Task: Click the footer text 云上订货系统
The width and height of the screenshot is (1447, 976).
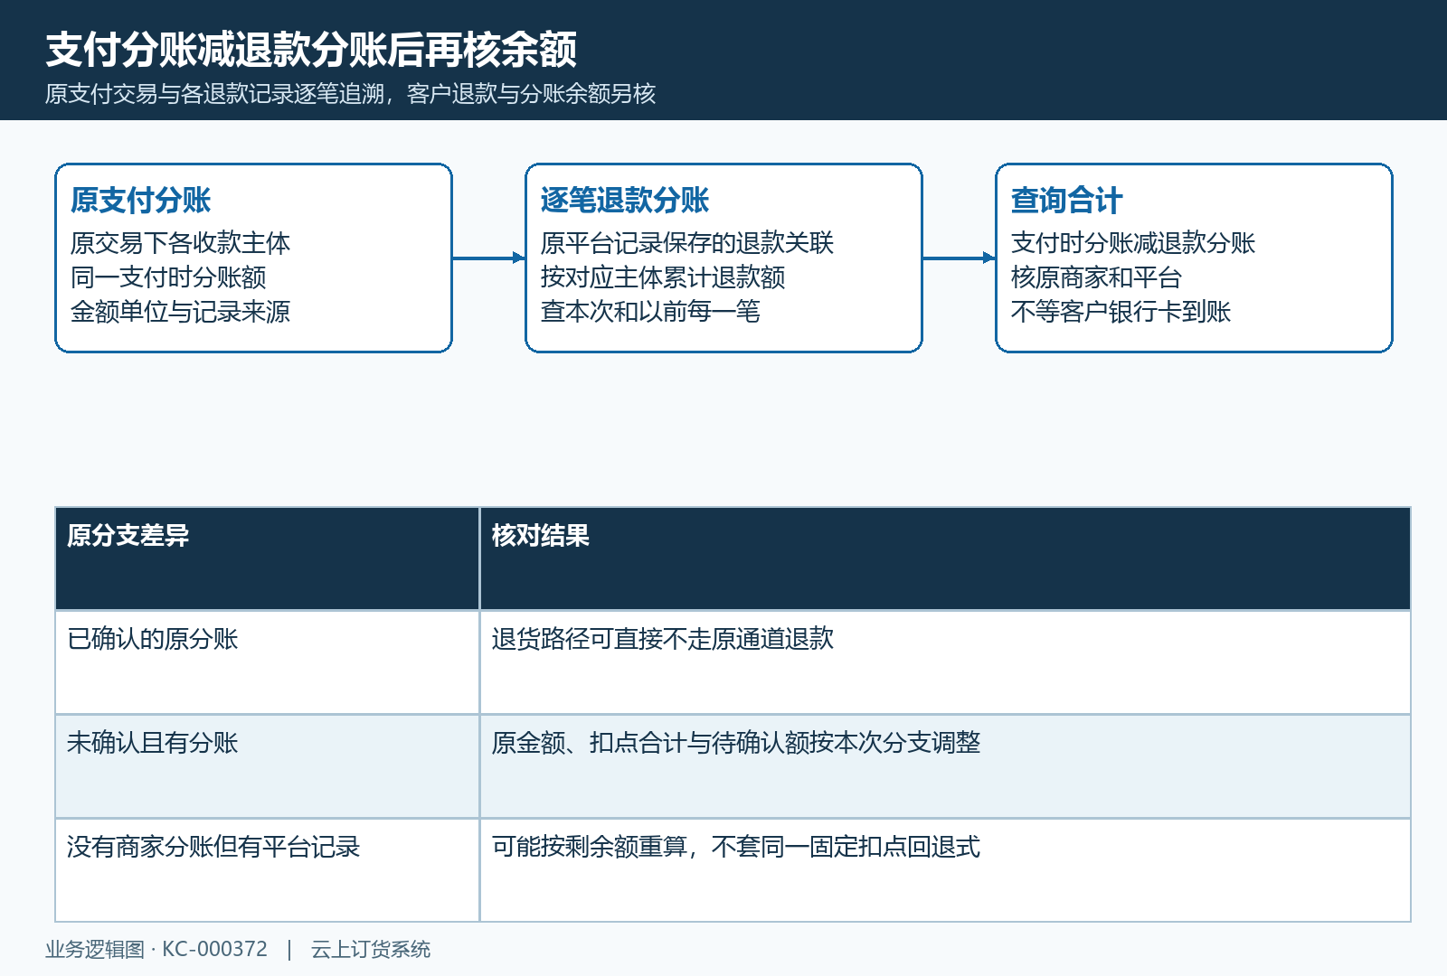Action: pos(371,949)
